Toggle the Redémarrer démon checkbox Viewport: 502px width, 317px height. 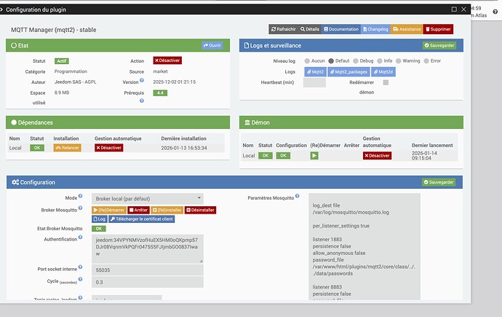[386, 82]
